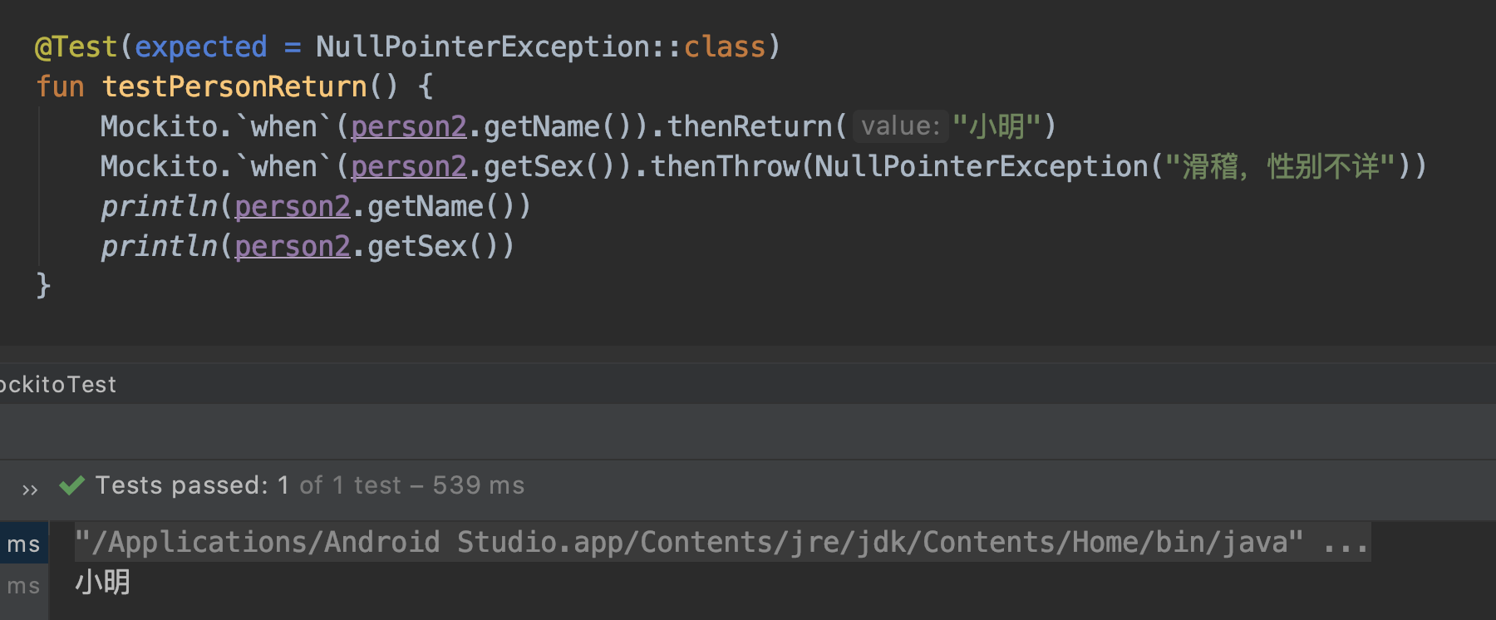1496x620 pixels.
Task: Click the closing brace of the function
Action: 43,286
